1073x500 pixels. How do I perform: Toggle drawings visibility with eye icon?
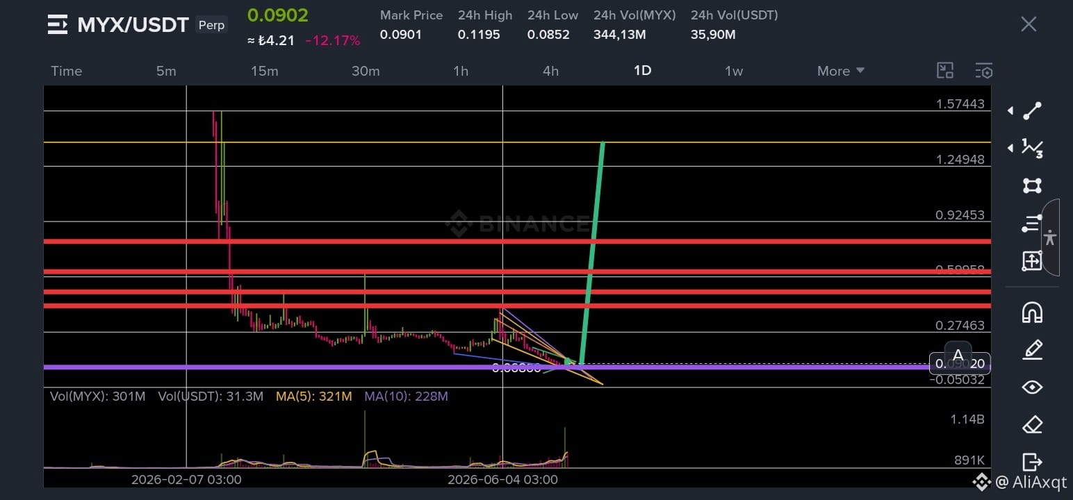pyautogui.click(x=1032, y=387)
